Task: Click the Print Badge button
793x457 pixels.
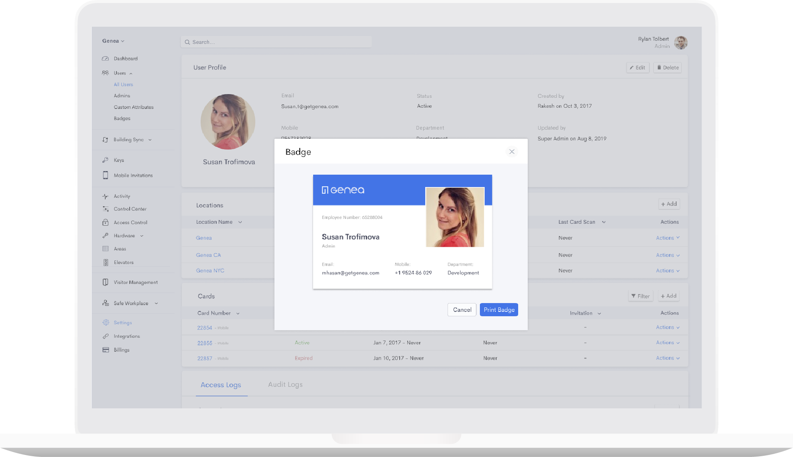Action: [x=499, y=309]
